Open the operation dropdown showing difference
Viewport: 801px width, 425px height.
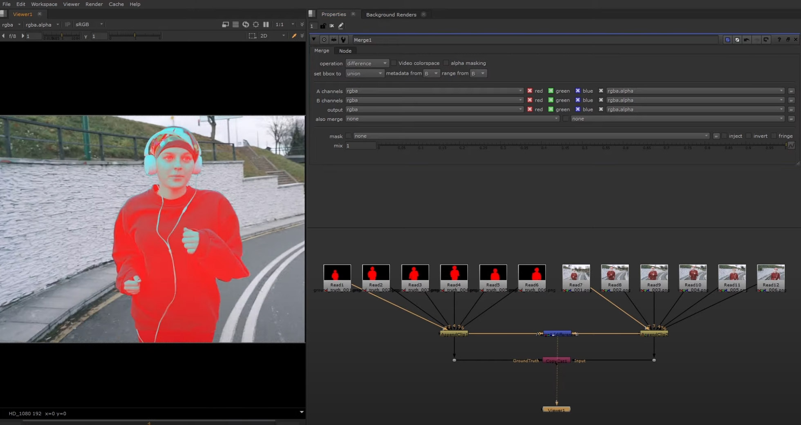click(367, 63)
